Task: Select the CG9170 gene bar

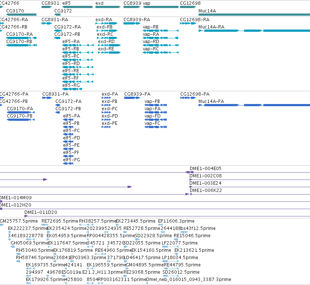Action: click(21, 15)
